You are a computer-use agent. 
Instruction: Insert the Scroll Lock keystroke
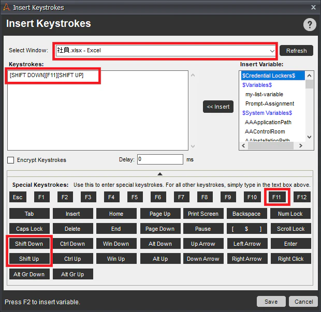(291, 229)
